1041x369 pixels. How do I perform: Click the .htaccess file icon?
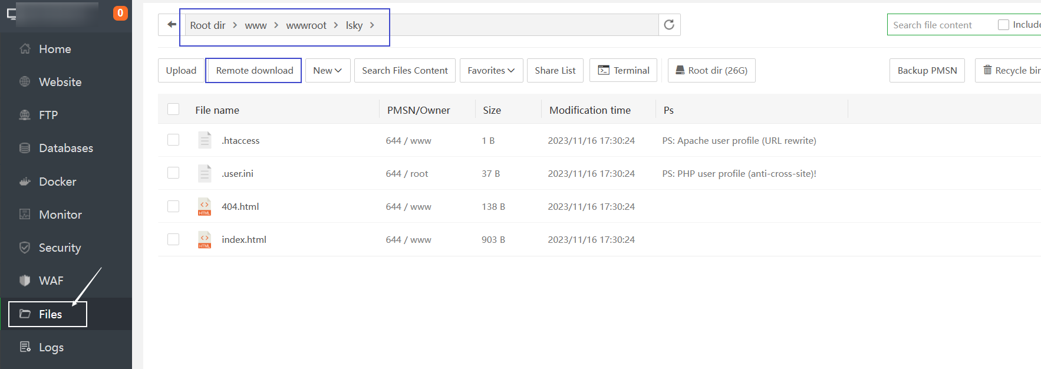[205, 140]
